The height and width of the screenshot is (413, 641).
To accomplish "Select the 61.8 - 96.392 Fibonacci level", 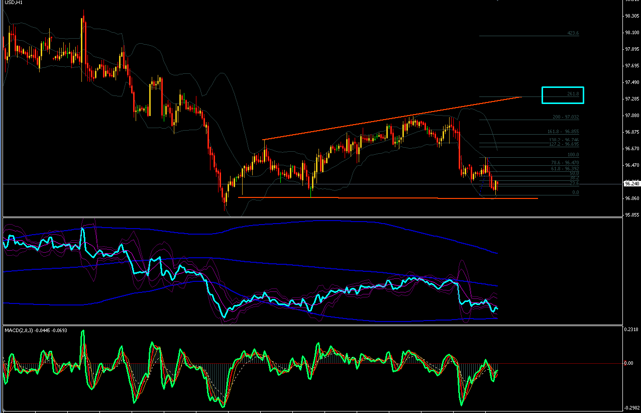I will coord(565,169).
